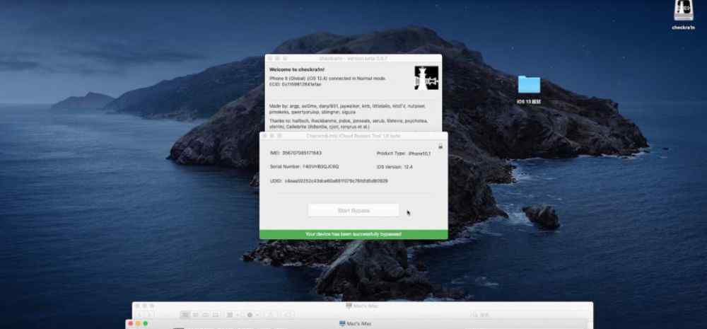
Task: Click the search field in rear Finder
Action: tap(528, 315)
